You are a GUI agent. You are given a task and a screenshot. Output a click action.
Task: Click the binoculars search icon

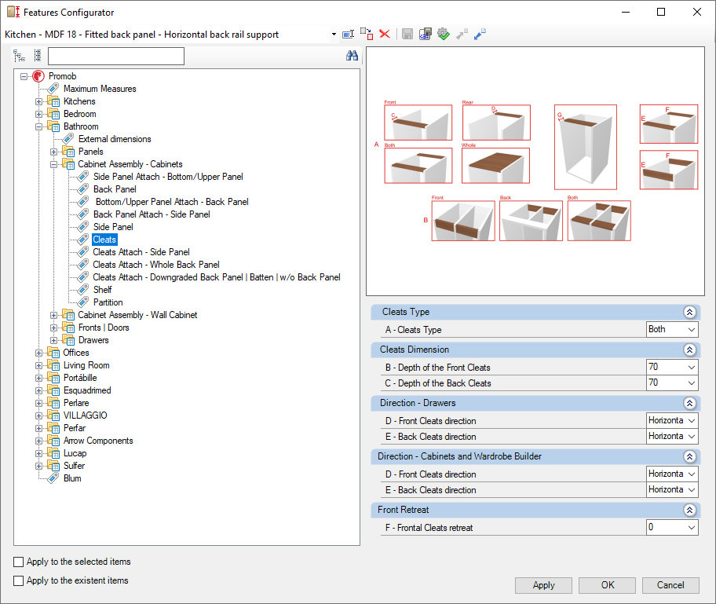click(352, 56)
